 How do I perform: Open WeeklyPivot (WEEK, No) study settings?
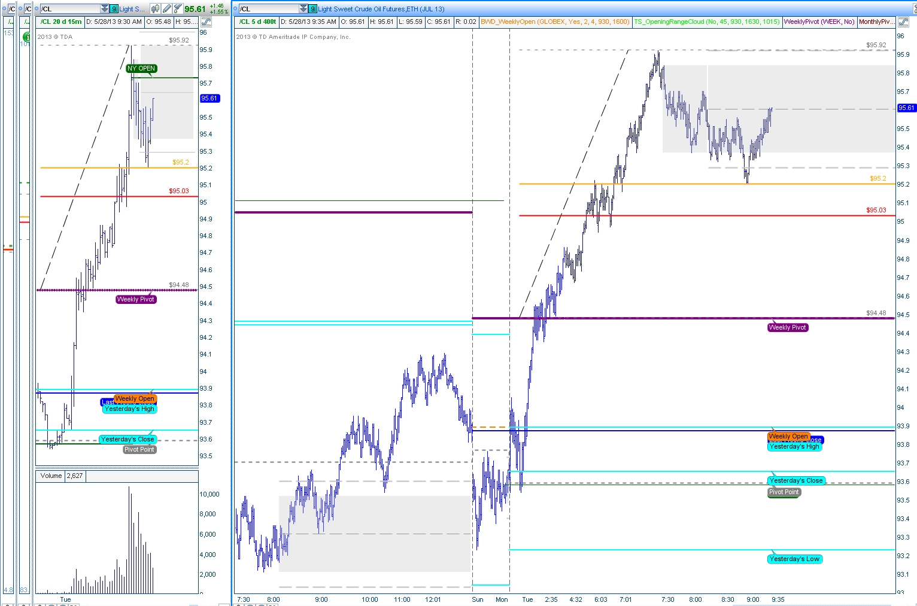819,22
